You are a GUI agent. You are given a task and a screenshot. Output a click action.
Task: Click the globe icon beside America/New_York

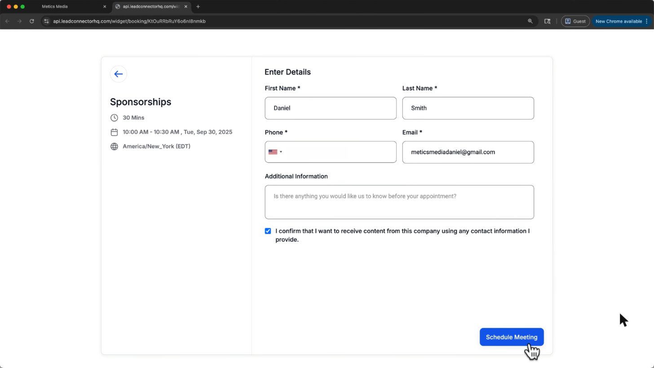pos(114,146)
